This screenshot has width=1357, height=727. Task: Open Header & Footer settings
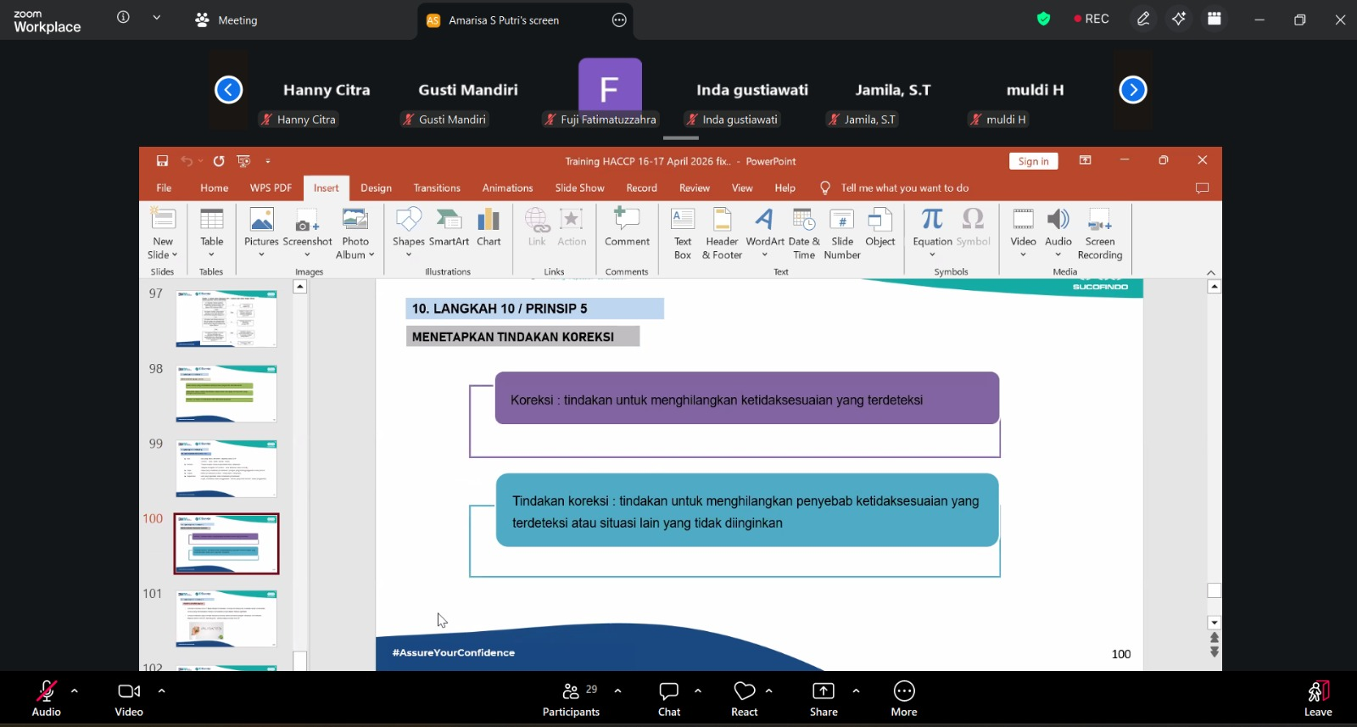722,233
